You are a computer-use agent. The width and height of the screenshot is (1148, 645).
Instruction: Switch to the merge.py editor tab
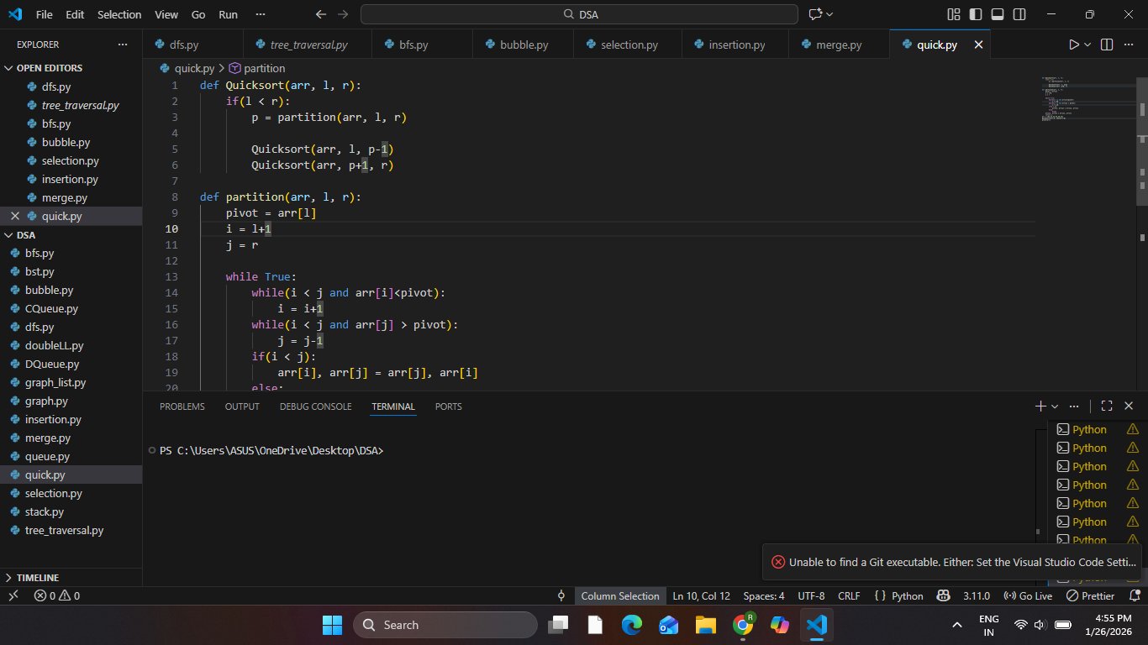[x=838, y=45]
